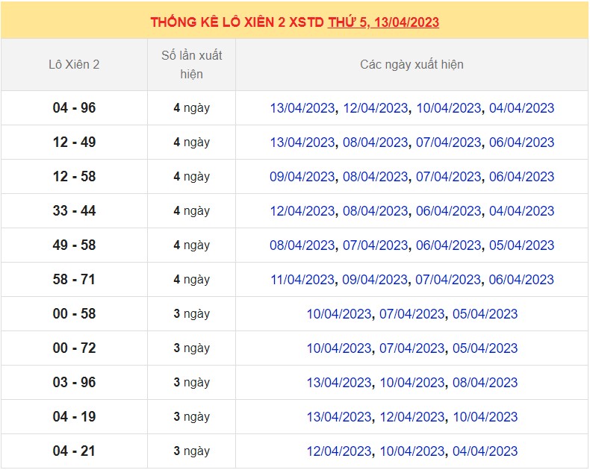Viewport: 590px width, 470px height.
Task: Click 13/04/2023 in the 04 - 96 row
Action: click(302, 108)
